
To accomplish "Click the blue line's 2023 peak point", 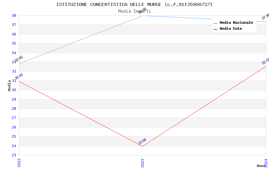I will tap(142, 16).
